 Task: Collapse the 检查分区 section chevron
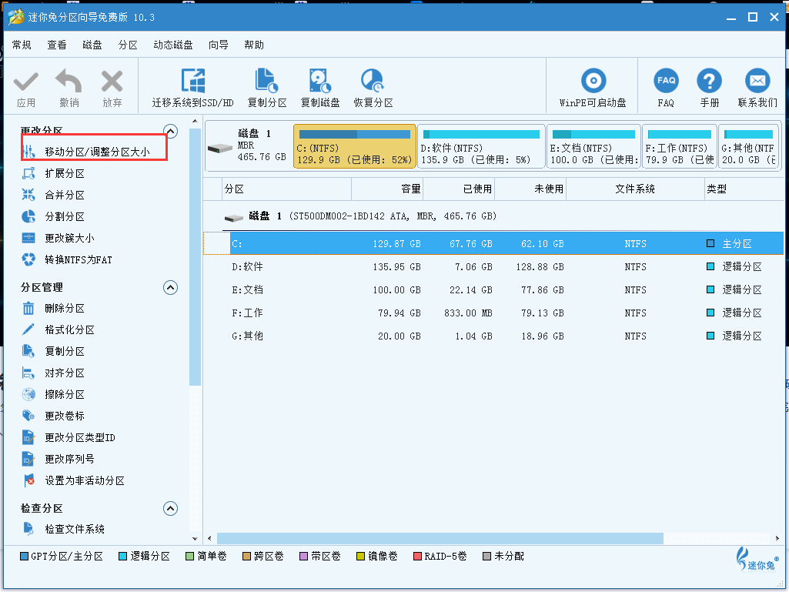point(171,508)
